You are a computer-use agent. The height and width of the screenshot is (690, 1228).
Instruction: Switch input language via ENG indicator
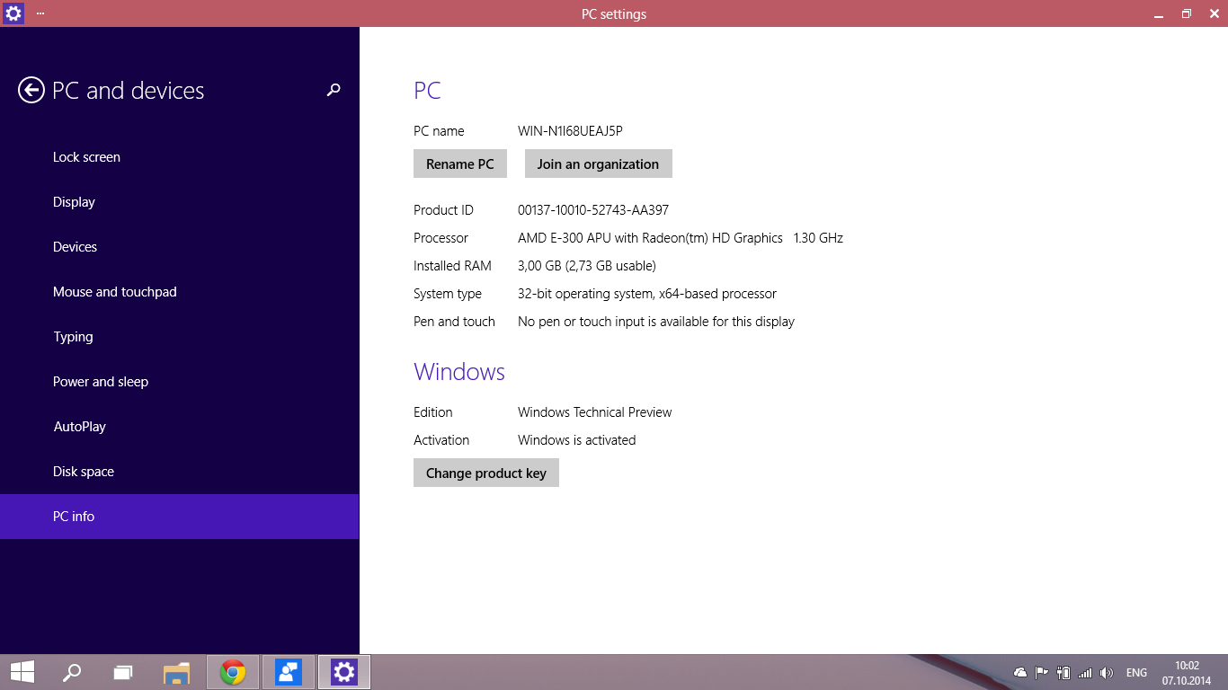point(1136,673)
